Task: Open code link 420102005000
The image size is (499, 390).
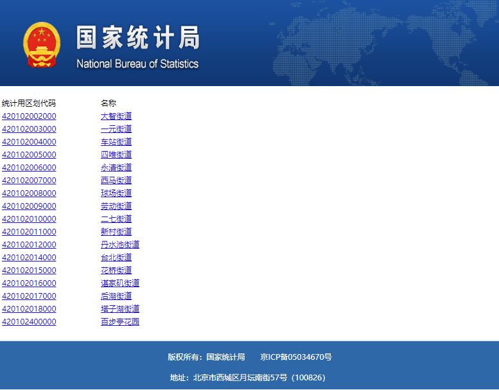Action: tap(29, 155)
